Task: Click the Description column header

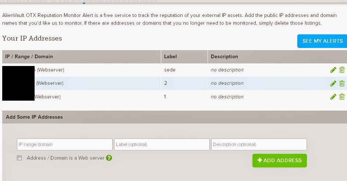Action: tap(224, 57)
